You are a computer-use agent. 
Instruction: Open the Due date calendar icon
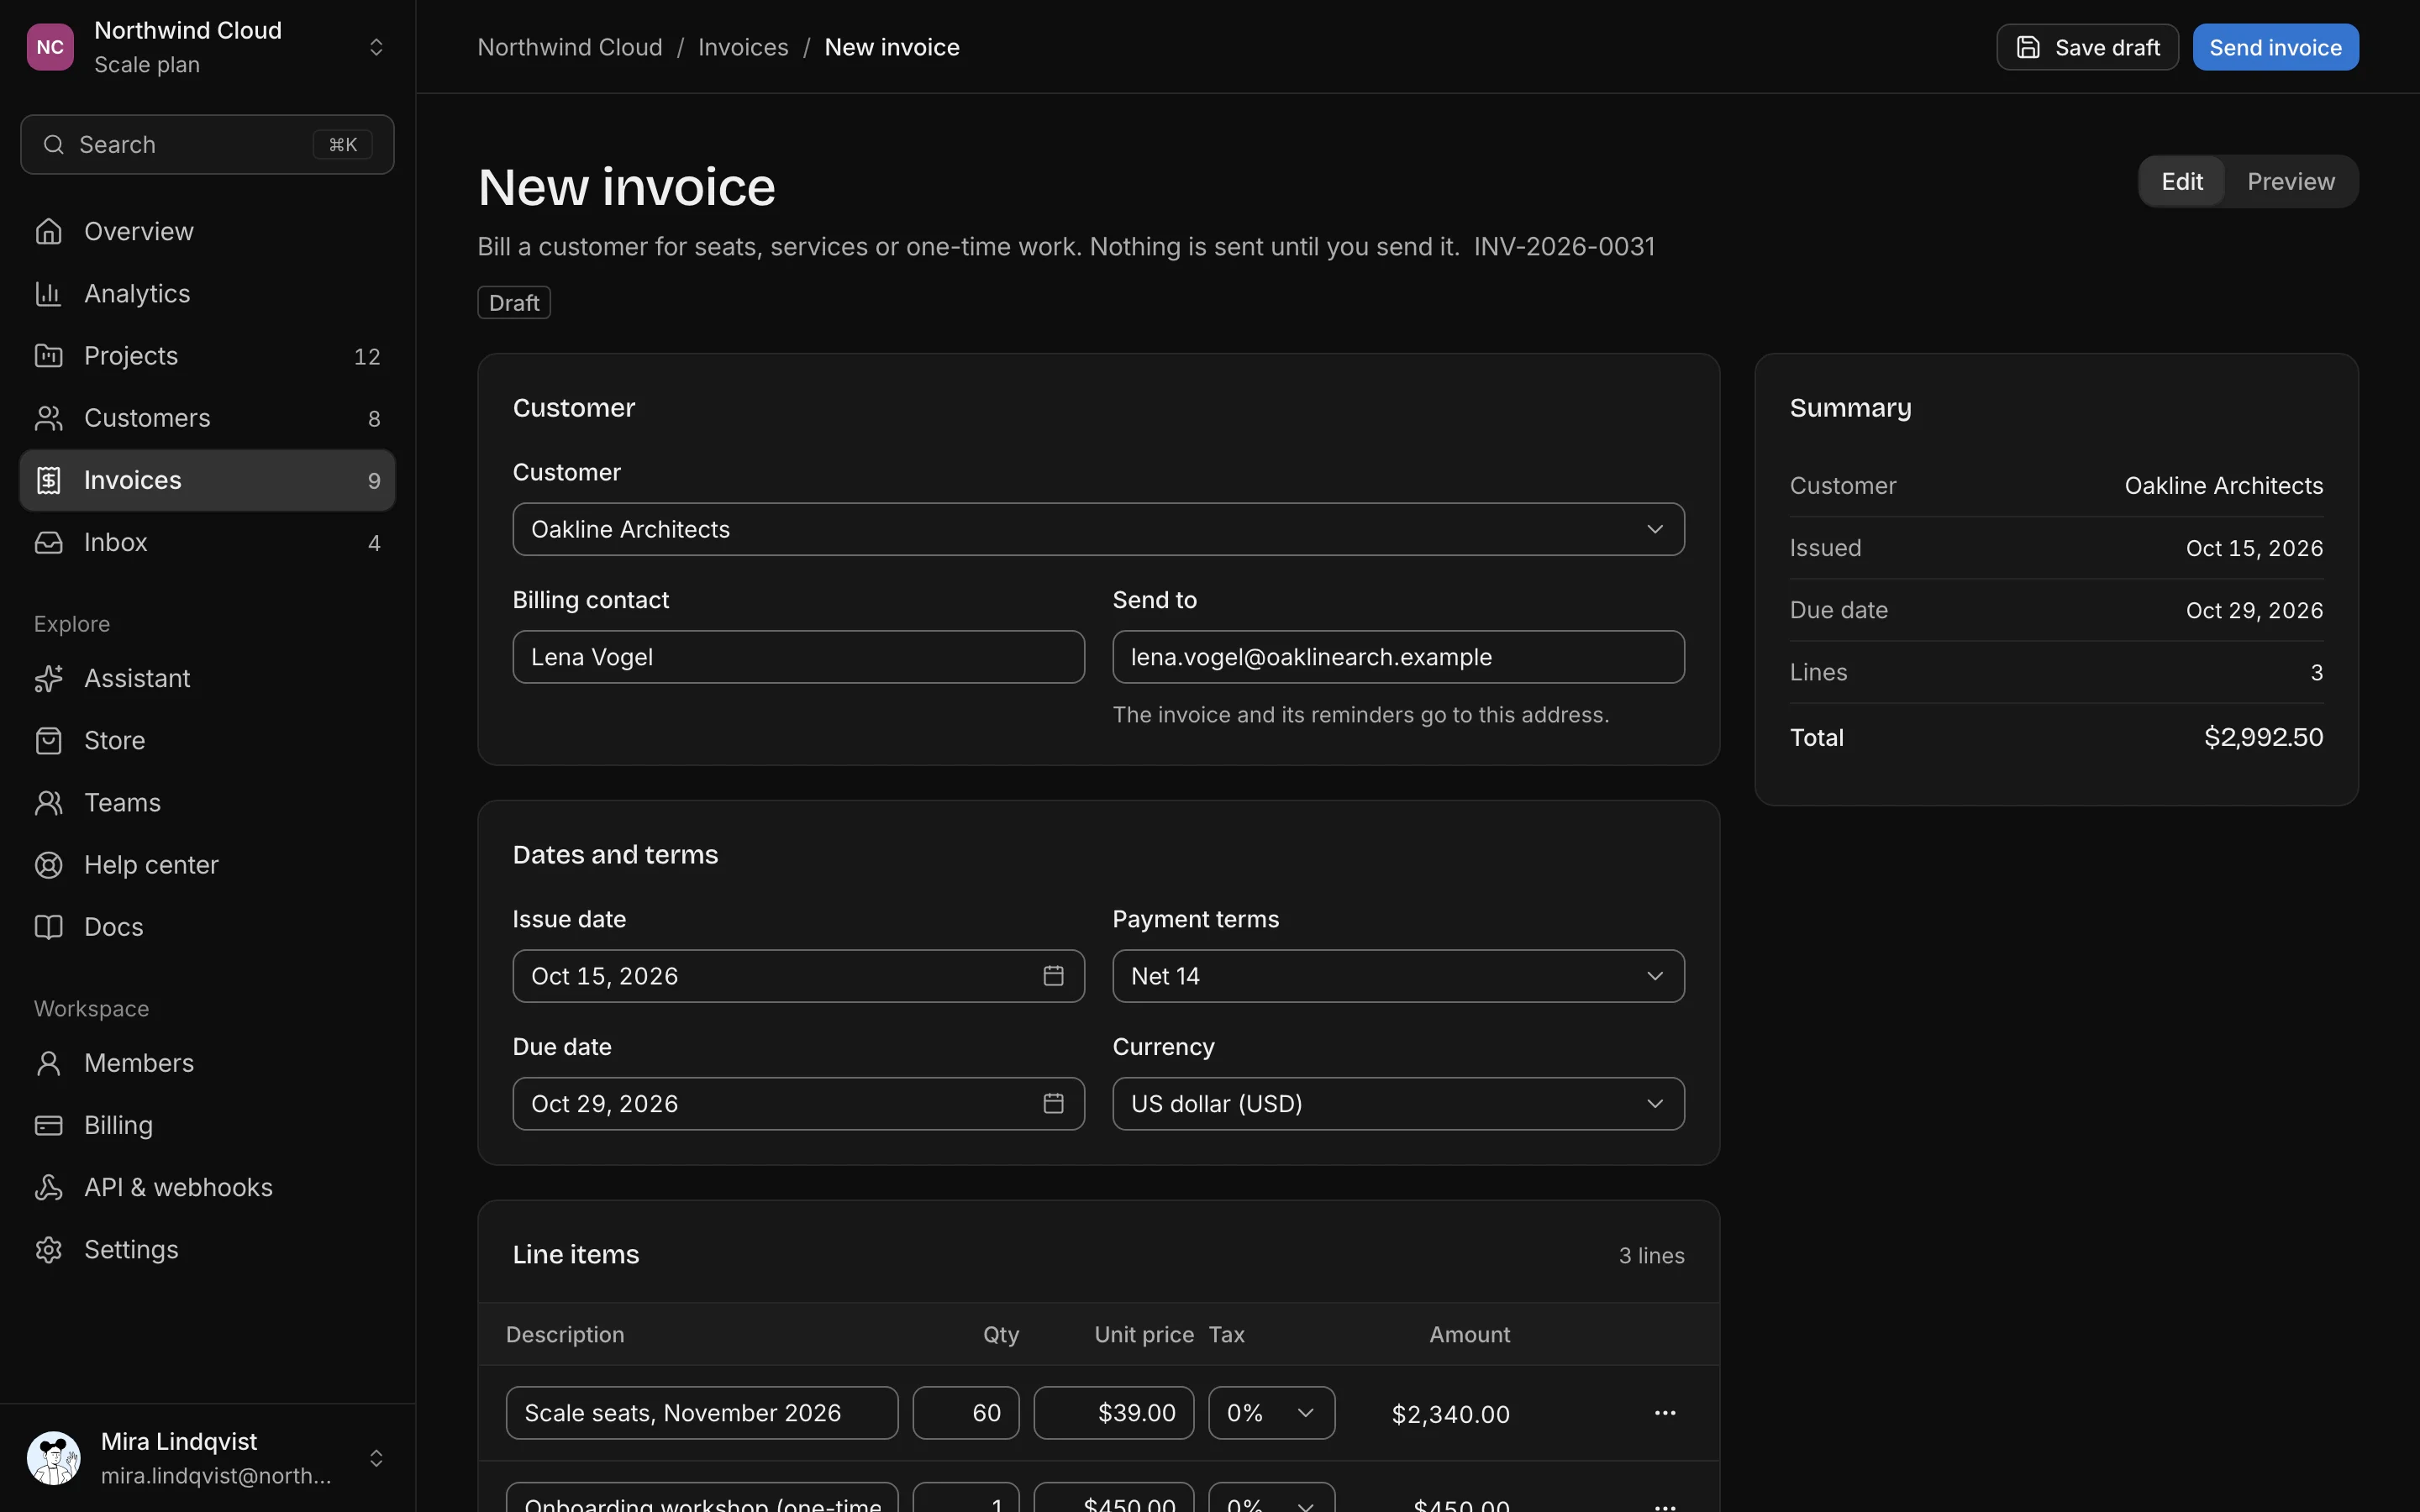click(x=1053, y=1103)
